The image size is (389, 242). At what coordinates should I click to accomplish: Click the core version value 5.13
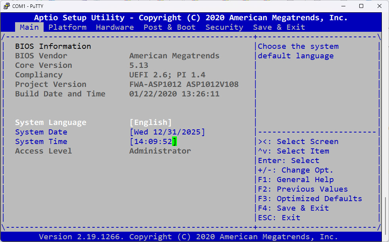tap(139, 65)
